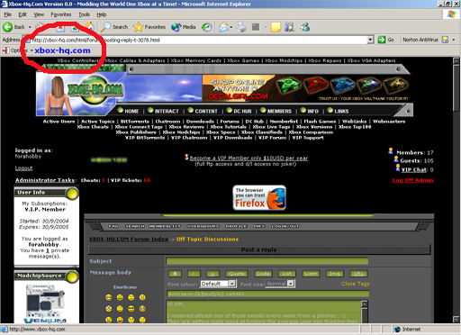Expand the address bar URL dropdown
The height and width of the screenshot is (335, 461).
[x=370, y=40]
